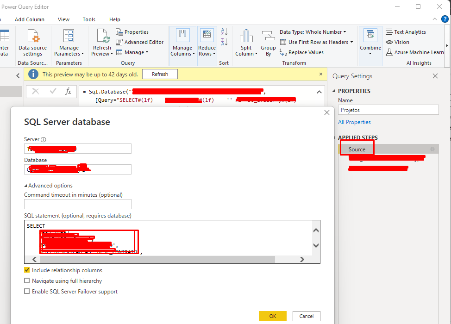451x324 pixels.
Task: Collapse Advanced options section
Action: tap(25, 186)
